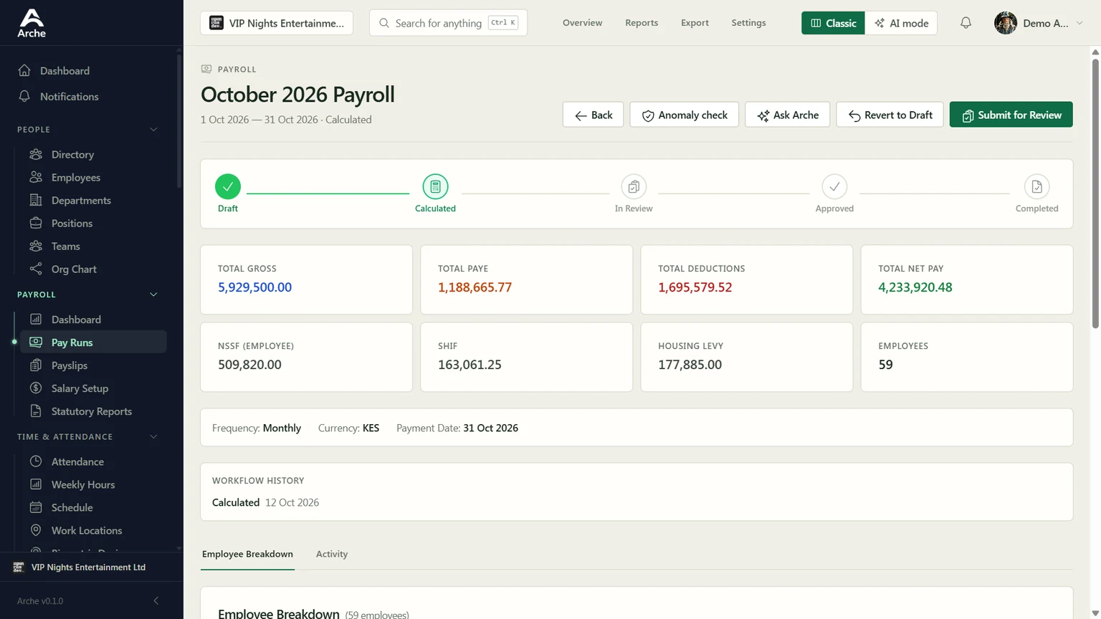Click the Ask Arche button
1101x619 pixels.
tap(787, 115)
